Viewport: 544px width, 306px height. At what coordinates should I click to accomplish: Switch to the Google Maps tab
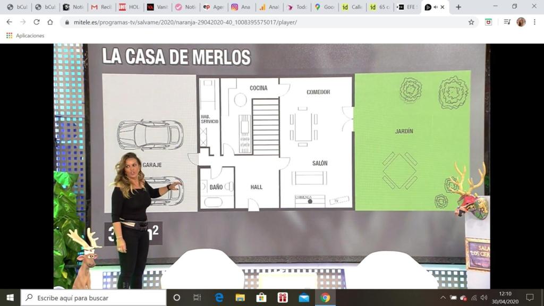click(325, 7)
